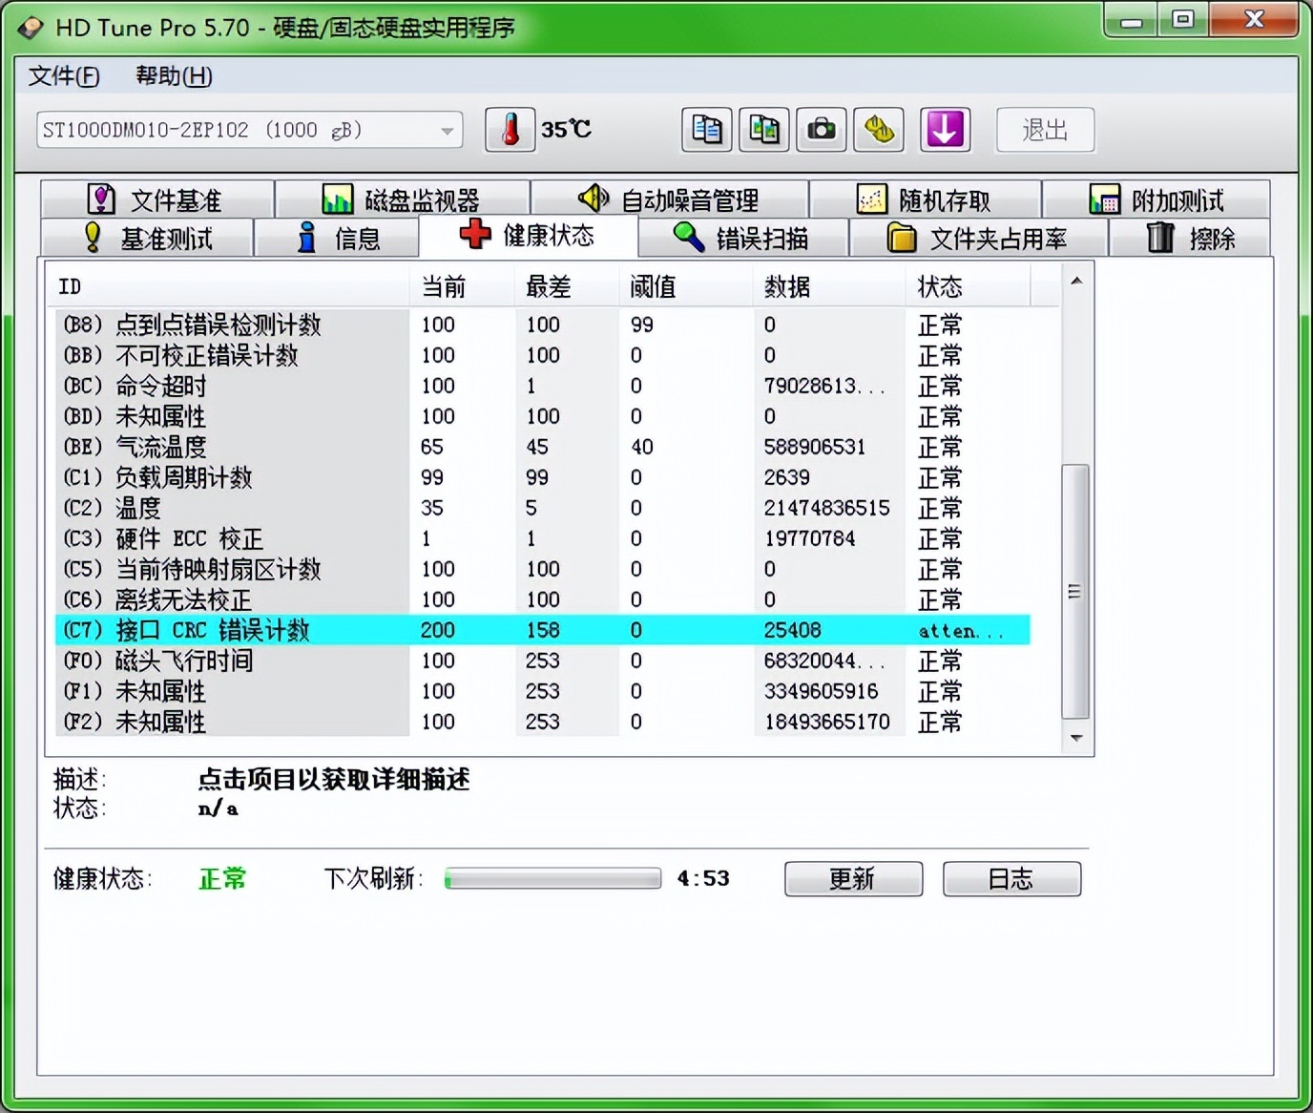Screen dimensions: 1313x1113
Task: Open the 文件(F) menu
Action: tap(64, 76)
